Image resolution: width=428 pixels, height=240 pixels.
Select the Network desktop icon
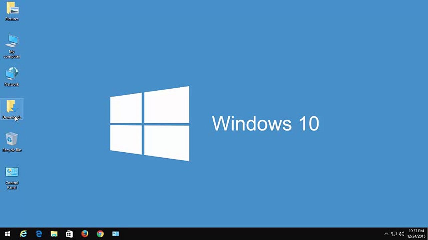(12, 77)
